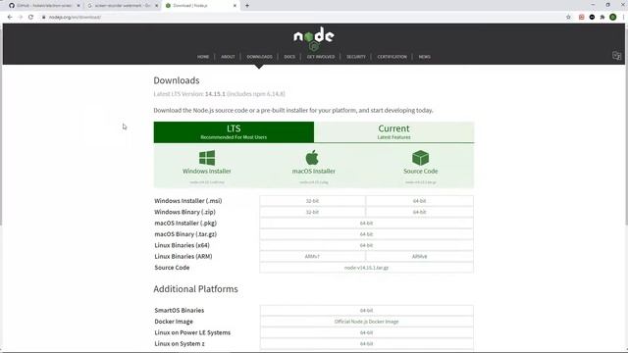Download macOS Binary (.tar.gz) 64-bit
The width and height of the screenshot is (628, 353).
(366, 234)
